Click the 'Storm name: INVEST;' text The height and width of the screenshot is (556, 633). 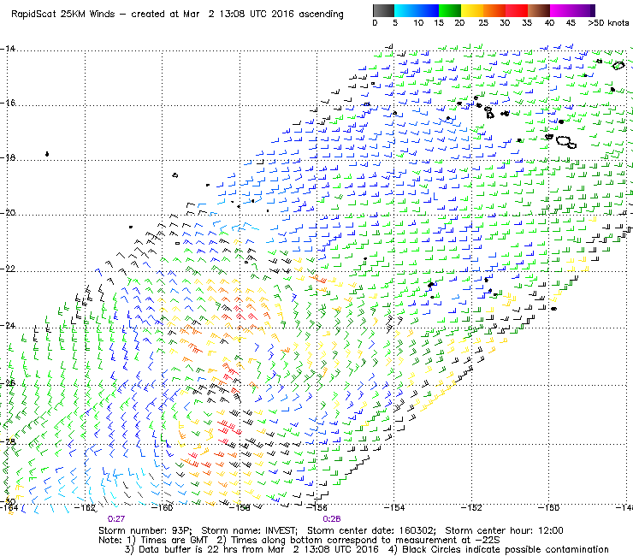[x=249, y=530]
